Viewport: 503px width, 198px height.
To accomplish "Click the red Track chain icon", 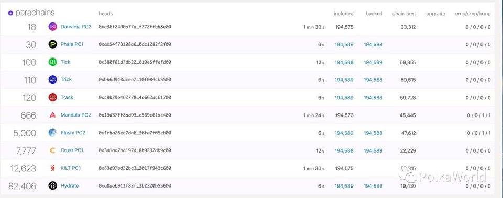I will coord(52,97).
